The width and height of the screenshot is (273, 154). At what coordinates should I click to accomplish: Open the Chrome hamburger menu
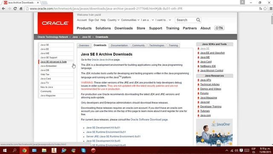271,9
